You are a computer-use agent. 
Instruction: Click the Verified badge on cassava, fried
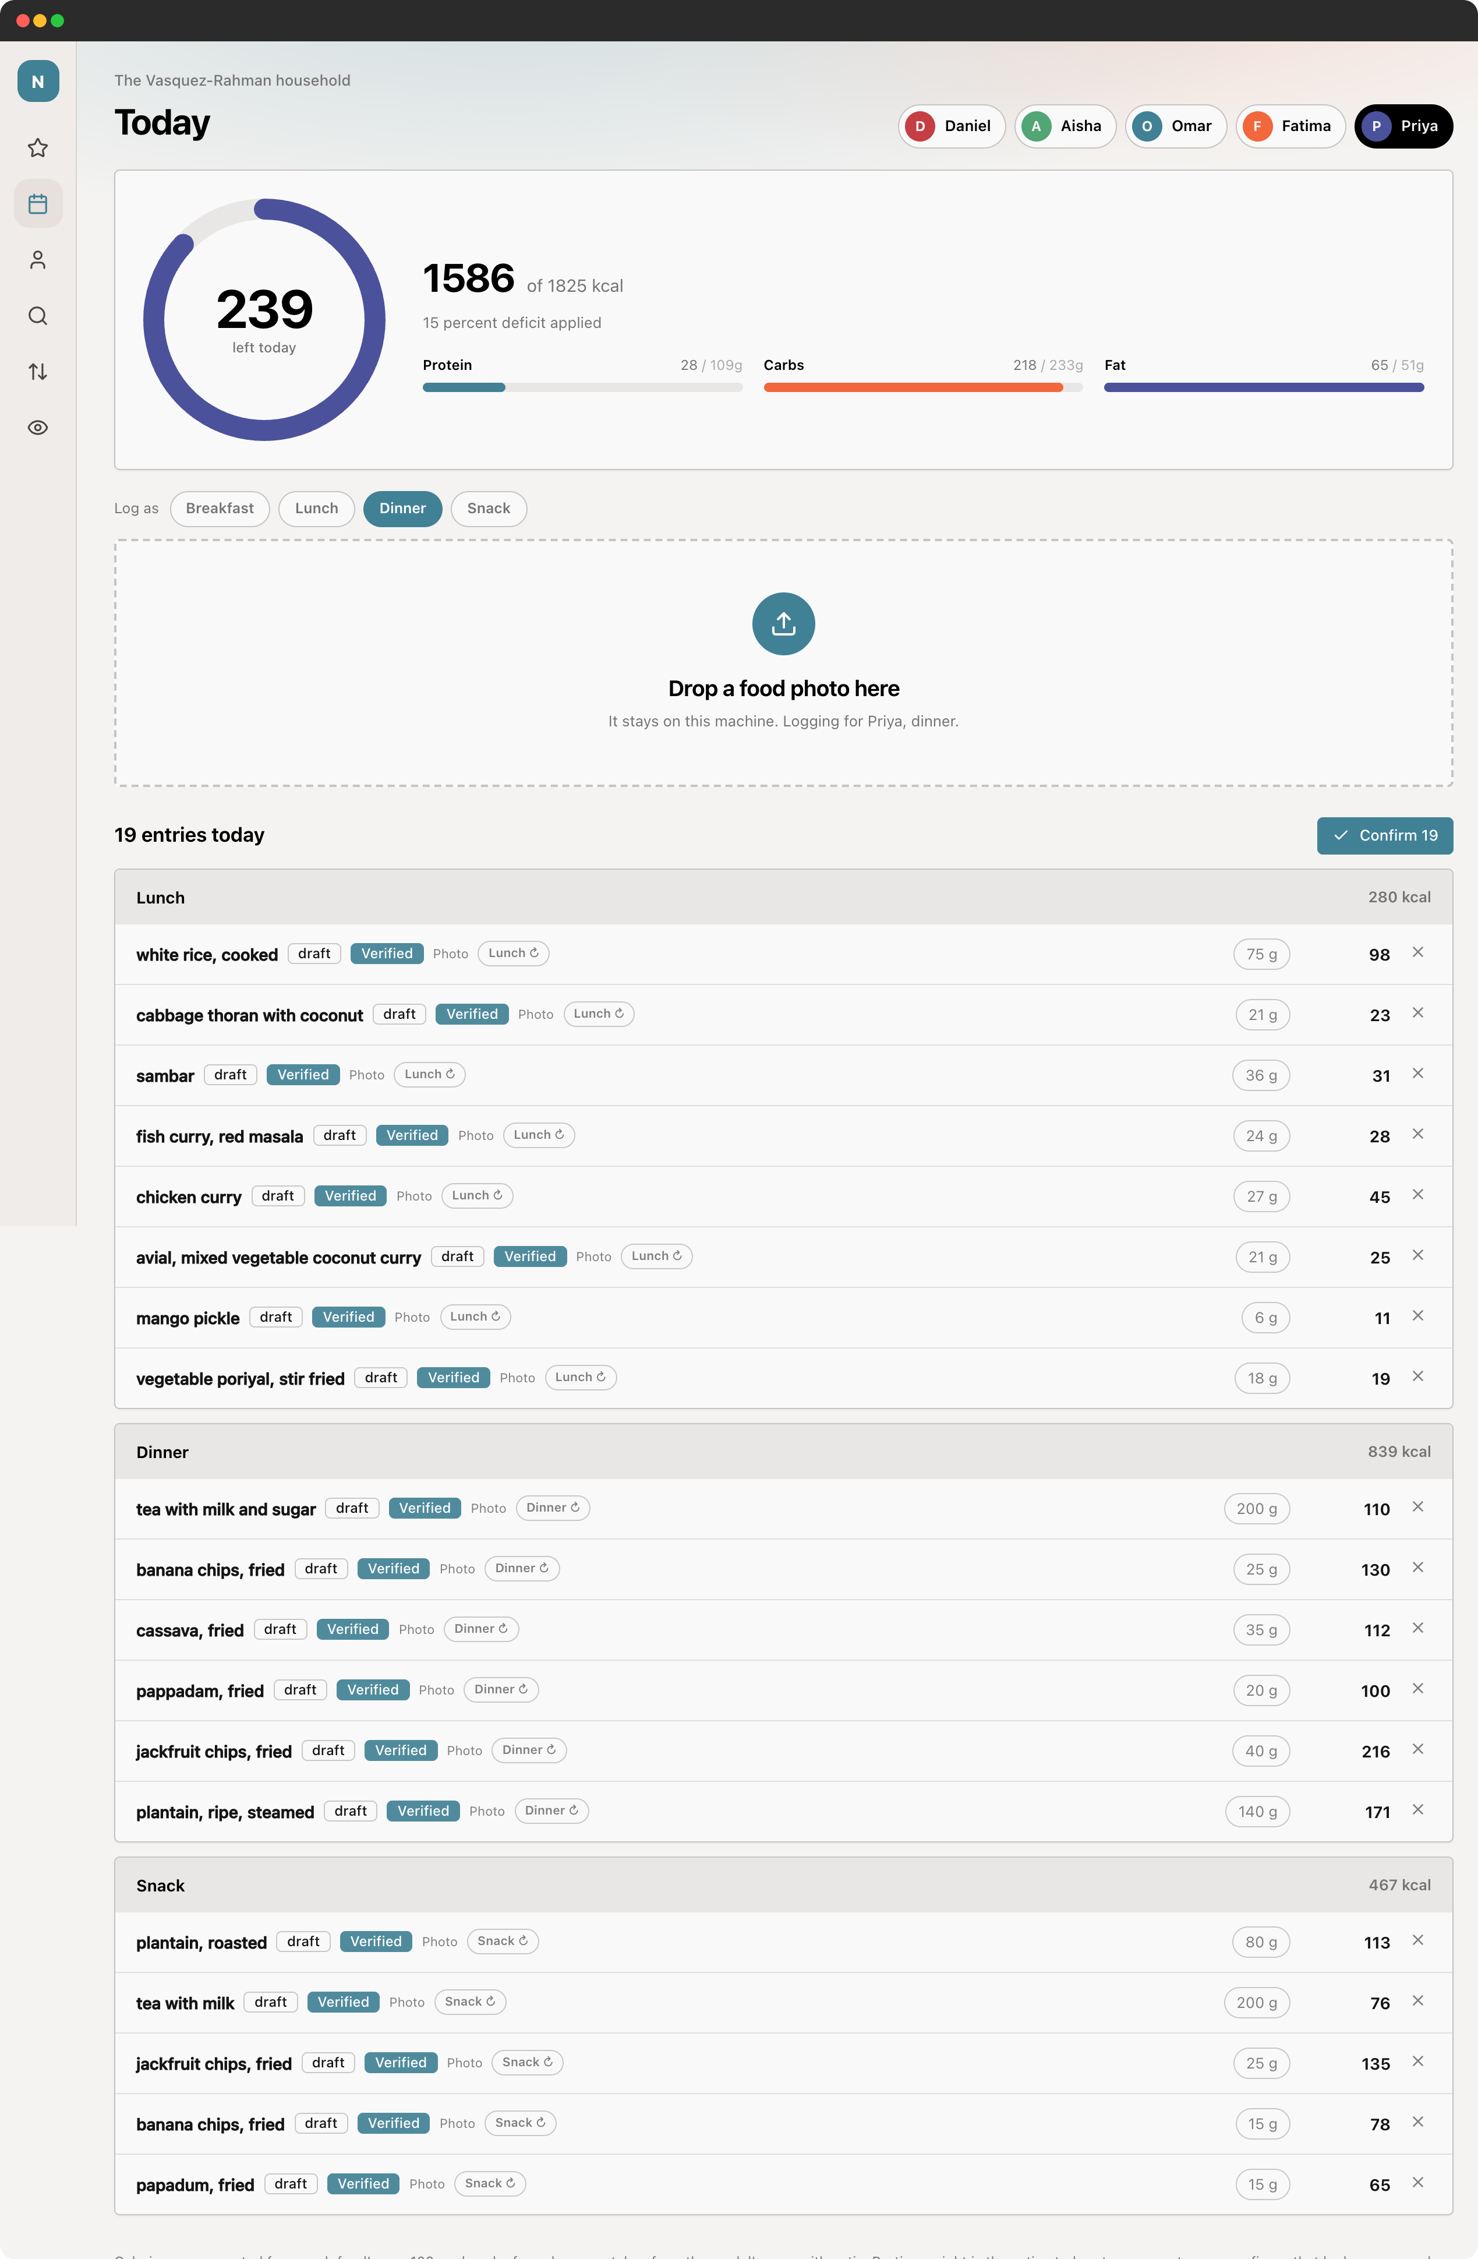click(353, 1630)
